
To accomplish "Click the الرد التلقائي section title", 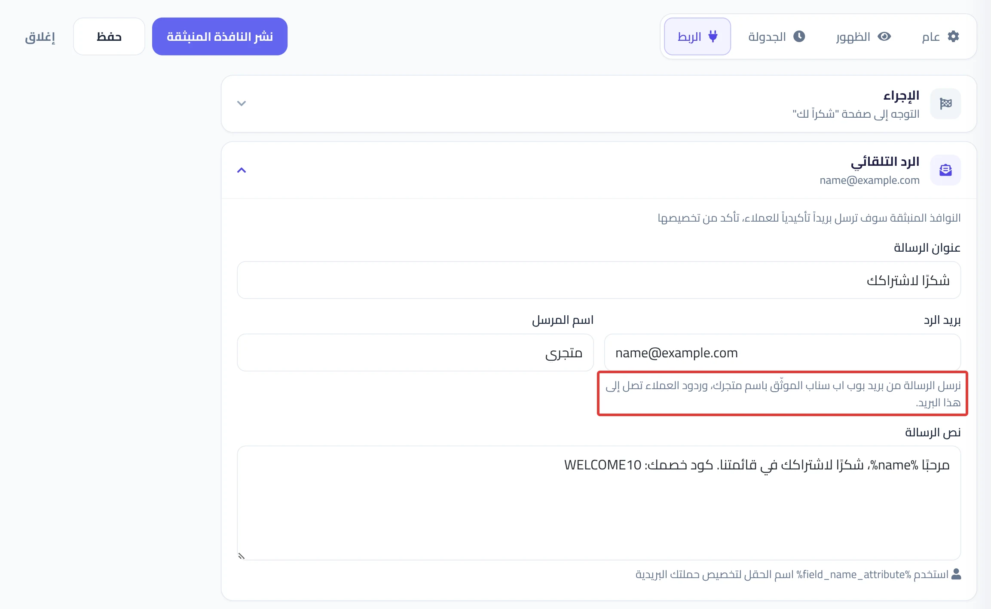I will point(885,161).
